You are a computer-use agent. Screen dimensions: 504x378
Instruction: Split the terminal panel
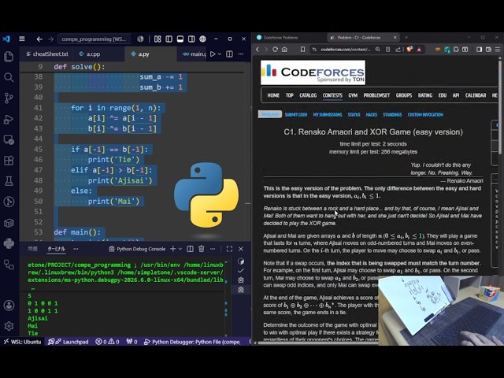191,249
